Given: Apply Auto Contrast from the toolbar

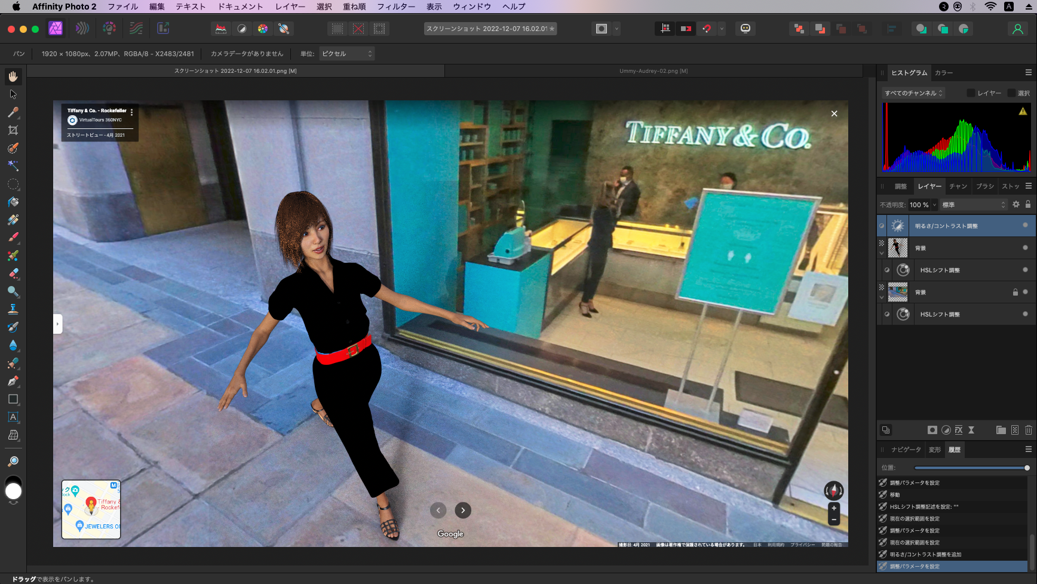Looking at the screenshot, I should click(x=242, y=29).
